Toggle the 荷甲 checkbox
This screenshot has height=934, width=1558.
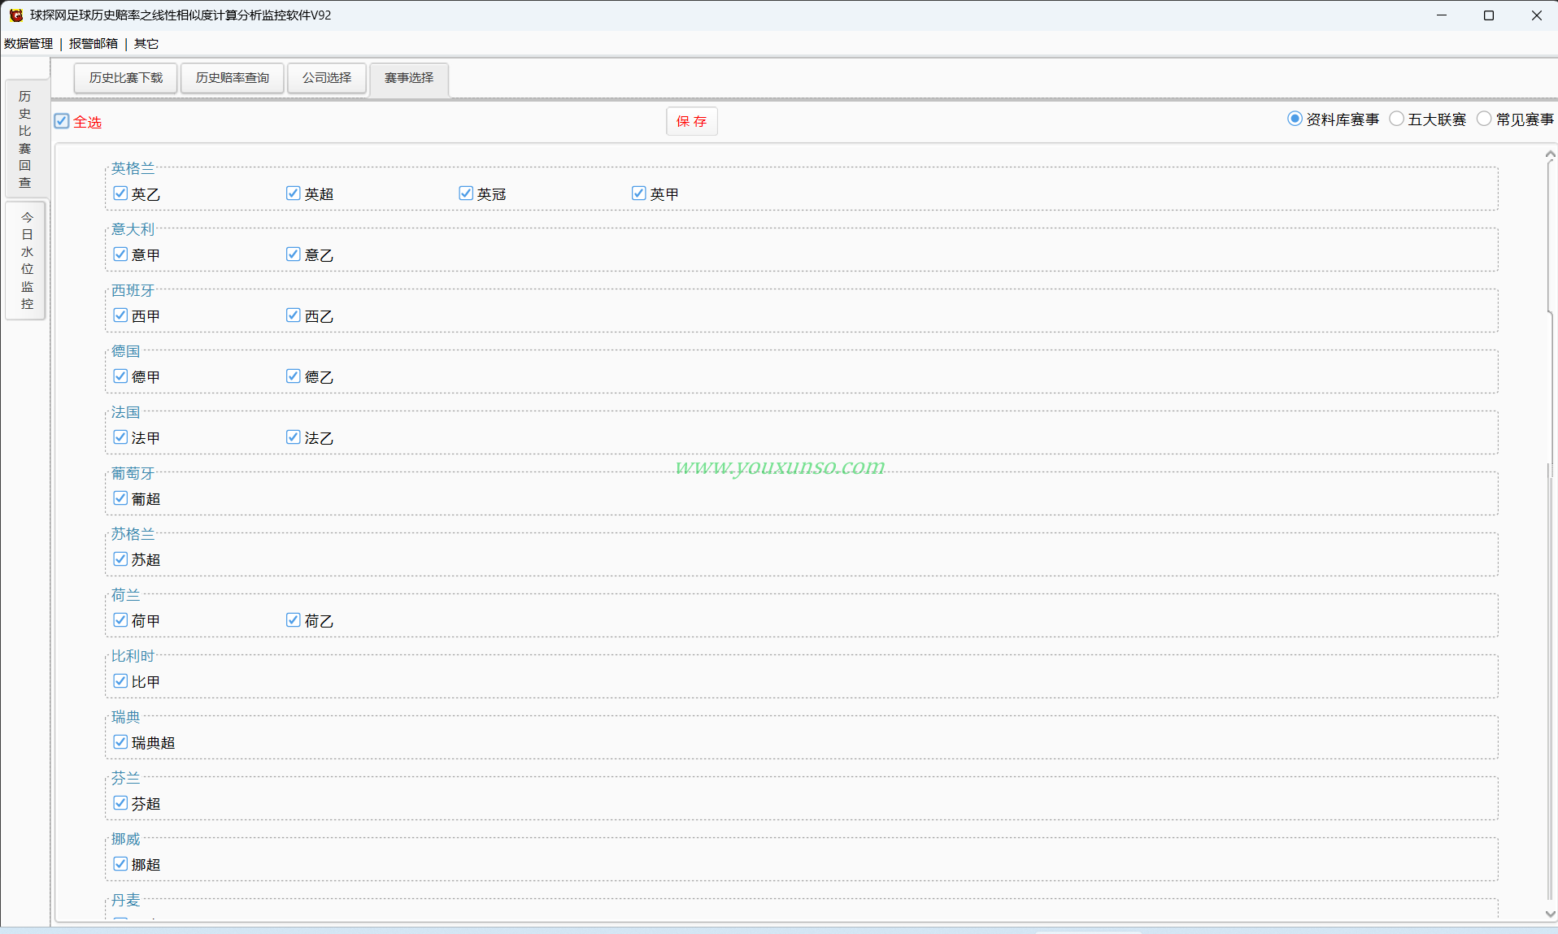120,620
